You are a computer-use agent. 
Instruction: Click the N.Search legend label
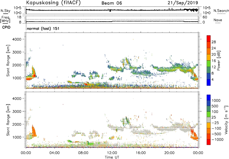pos(221,11)
